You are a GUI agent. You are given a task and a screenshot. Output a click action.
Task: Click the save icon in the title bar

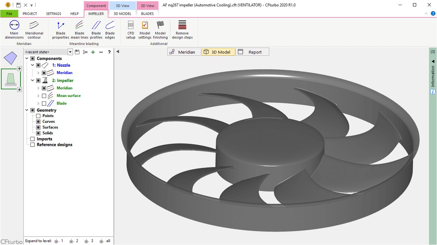point(18,5)
